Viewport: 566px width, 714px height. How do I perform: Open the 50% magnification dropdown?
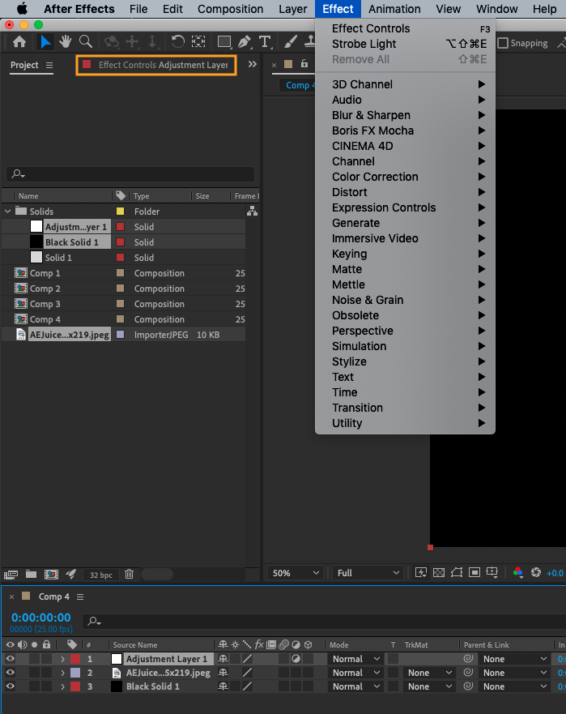[x=296, y=573]
